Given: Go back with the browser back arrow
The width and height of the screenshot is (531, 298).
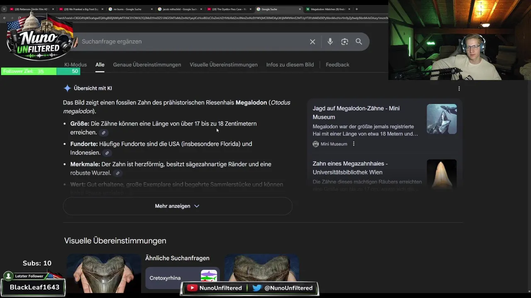Looking at the screenshot, I should [x=5, y=18].
